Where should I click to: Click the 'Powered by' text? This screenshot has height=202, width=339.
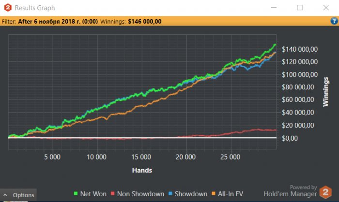pos(303,188)
